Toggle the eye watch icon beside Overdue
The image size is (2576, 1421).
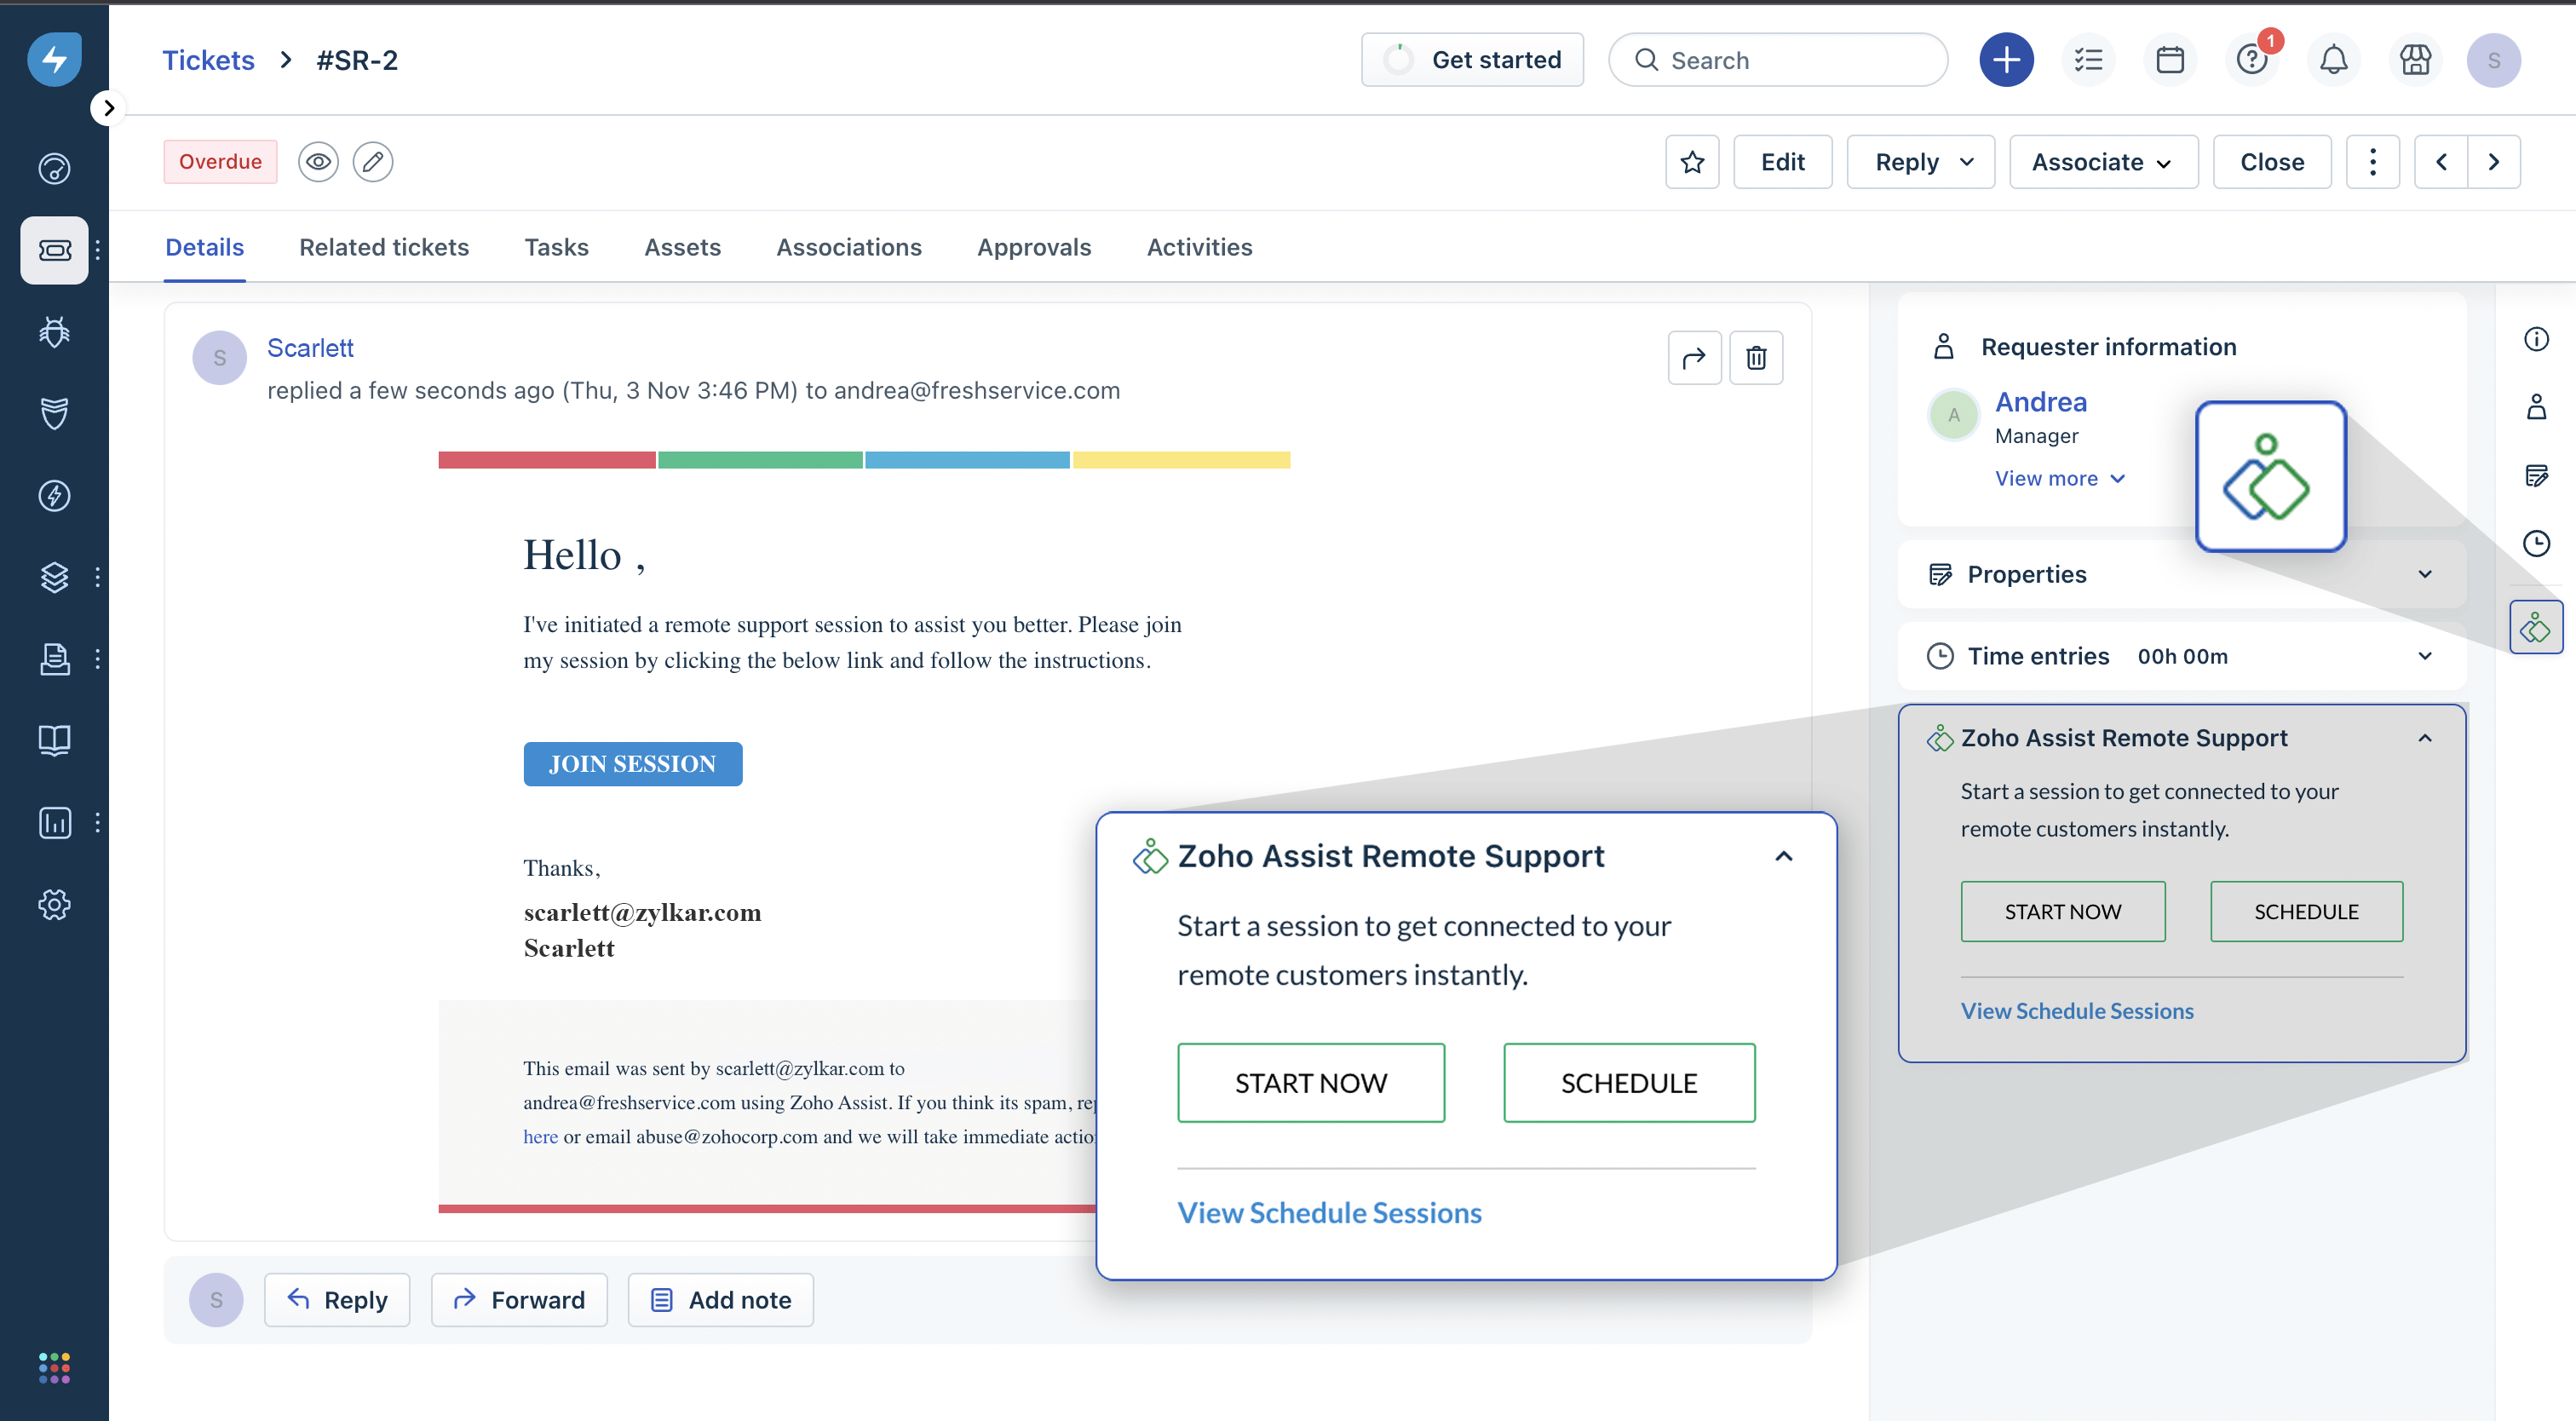tap(318, 162)
